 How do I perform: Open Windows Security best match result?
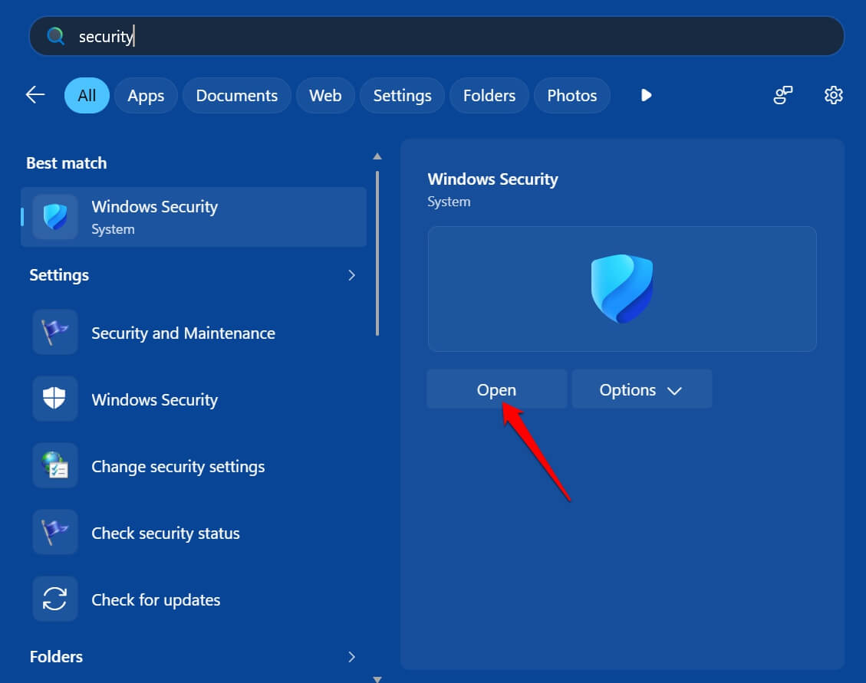[x=194, y=217]
